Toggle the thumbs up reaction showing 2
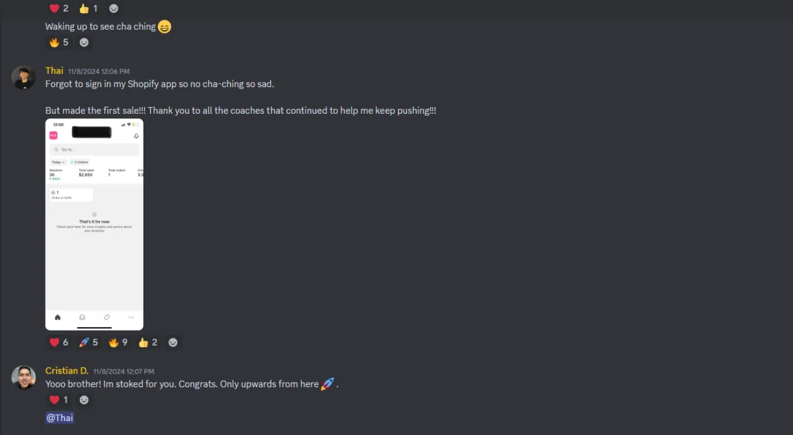The width and height of the screenshot is (793, 435). point(148,342)
